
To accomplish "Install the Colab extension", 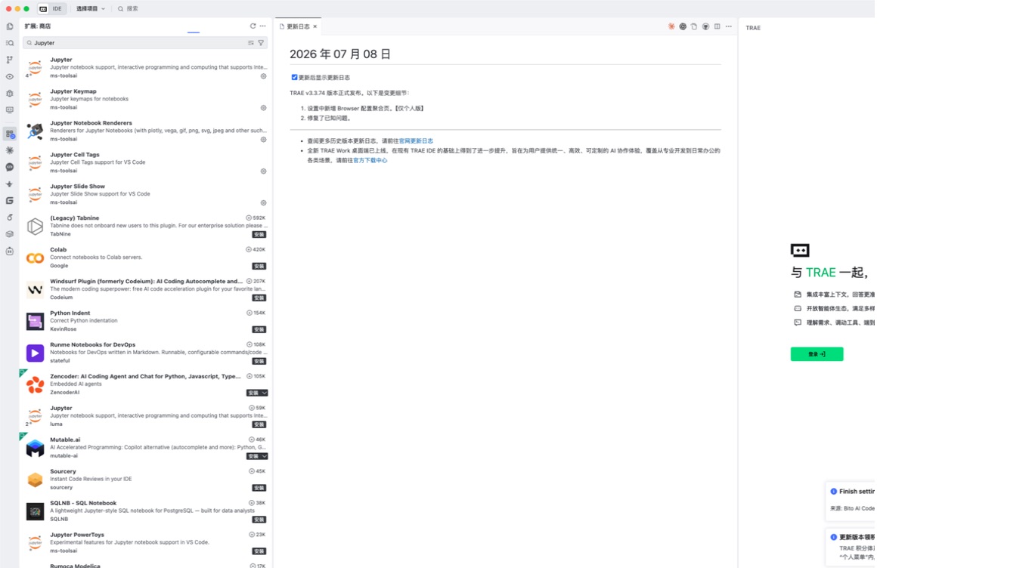I will [259, 267].
